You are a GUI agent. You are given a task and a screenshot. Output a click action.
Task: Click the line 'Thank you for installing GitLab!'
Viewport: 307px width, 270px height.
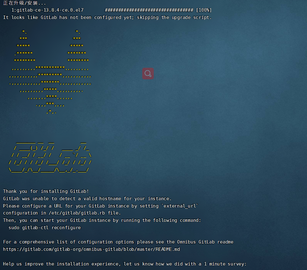tap(46, 191)
